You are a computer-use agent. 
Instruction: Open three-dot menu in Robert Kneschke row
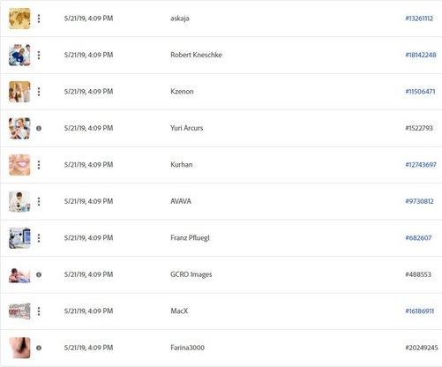tap(39, 55)
